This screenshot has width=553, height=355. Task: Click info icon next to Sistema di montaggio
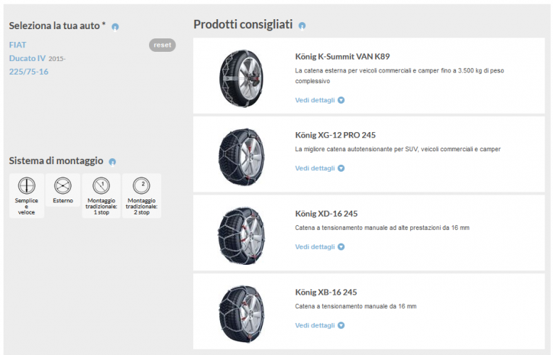112,162
